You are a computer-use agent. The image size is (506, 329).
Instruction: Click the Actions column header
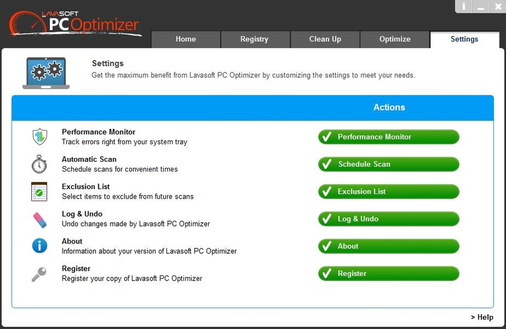[389, 107]
